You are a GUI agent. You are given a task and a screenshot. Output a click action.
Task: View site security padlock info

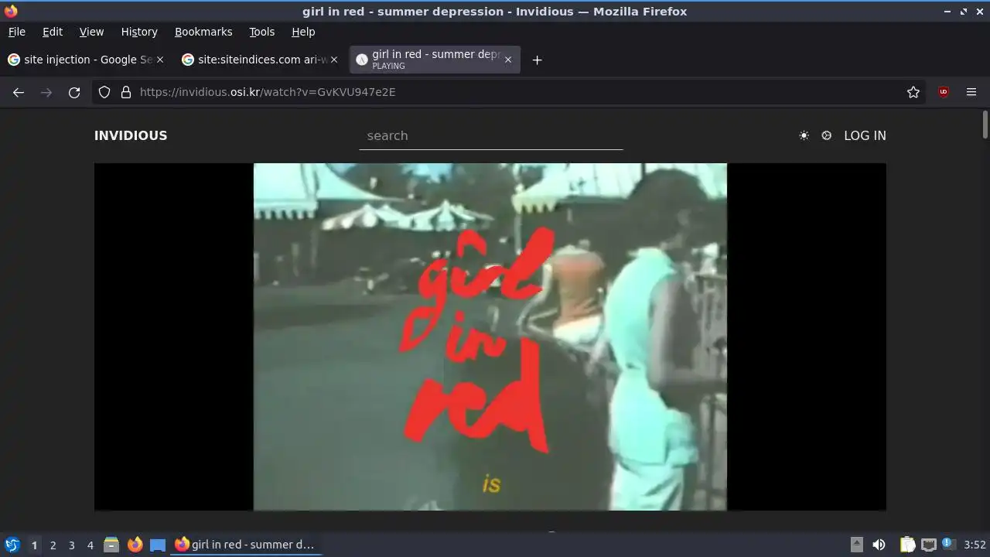(126, 92)
